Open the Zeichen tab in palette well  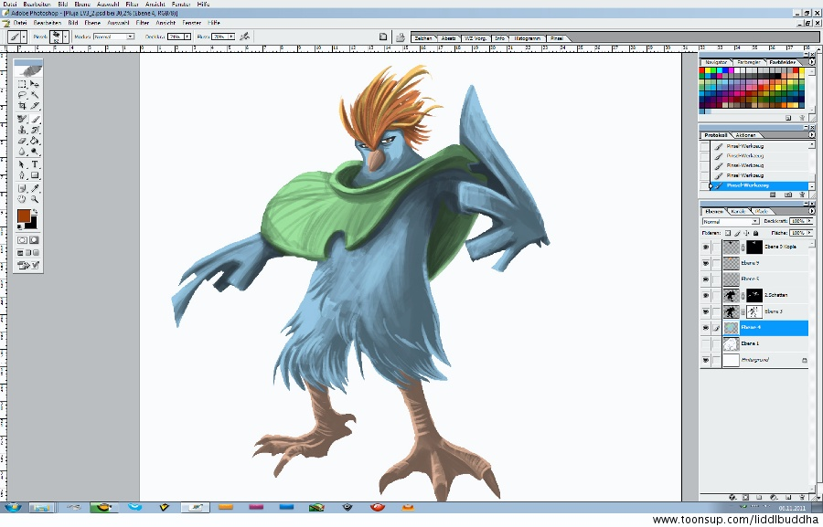423,38
